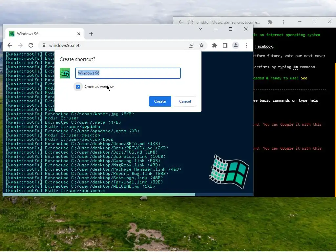Open Chrome three-dot menu in front window
The width and height of the screenshot is (336, 252).
coord(246,45)
